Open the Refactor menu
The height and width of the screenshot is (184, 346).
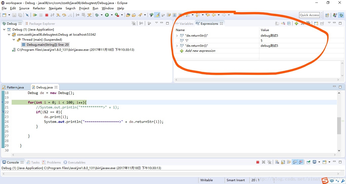pyautogui.click(x=39, y=8)
